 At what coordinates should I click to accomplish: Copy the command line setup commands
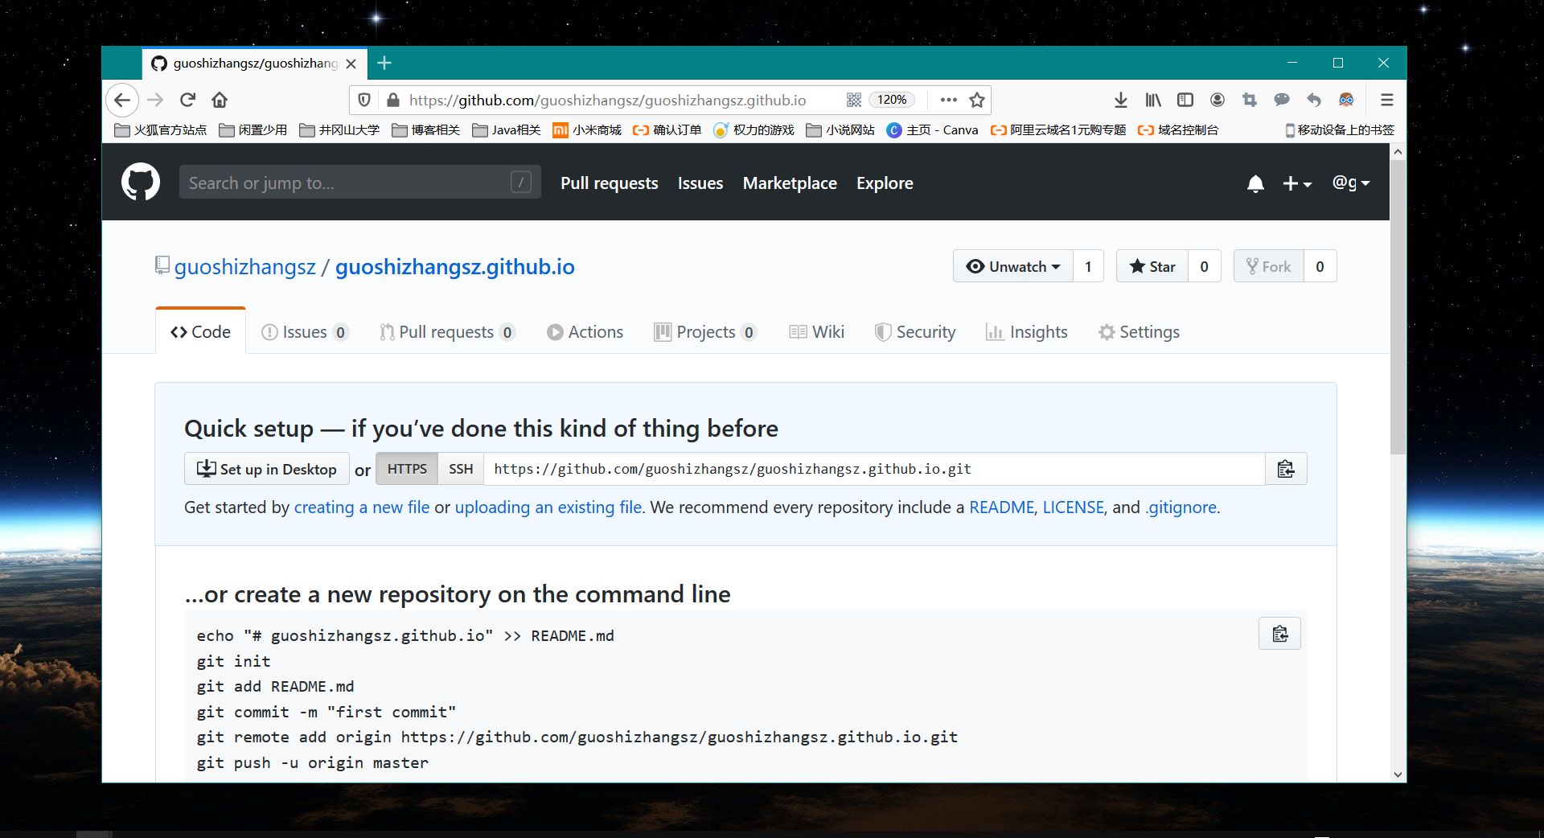coord(1279,635)
